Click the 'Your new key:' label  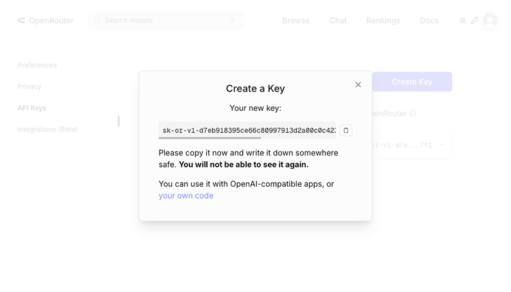(x=255, y=108)
